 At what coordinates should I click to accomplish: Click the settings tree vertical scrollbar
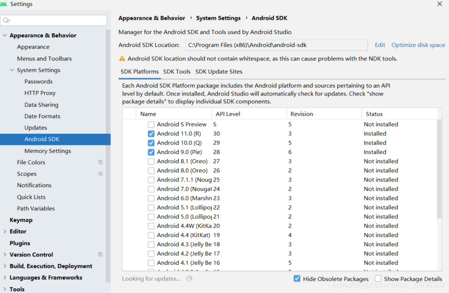point(108,156)
